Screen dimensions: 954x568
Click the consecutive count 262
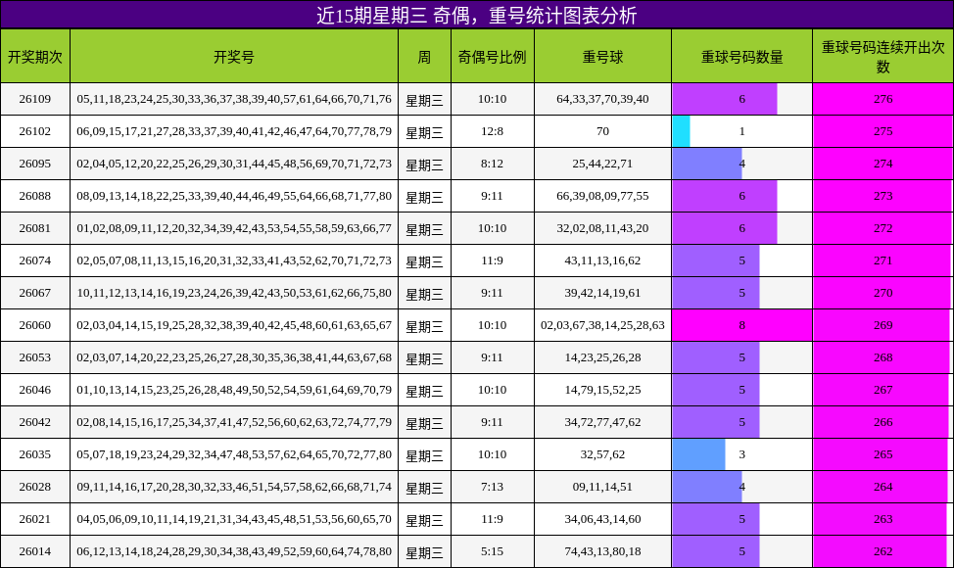click(x=883, y=551)
